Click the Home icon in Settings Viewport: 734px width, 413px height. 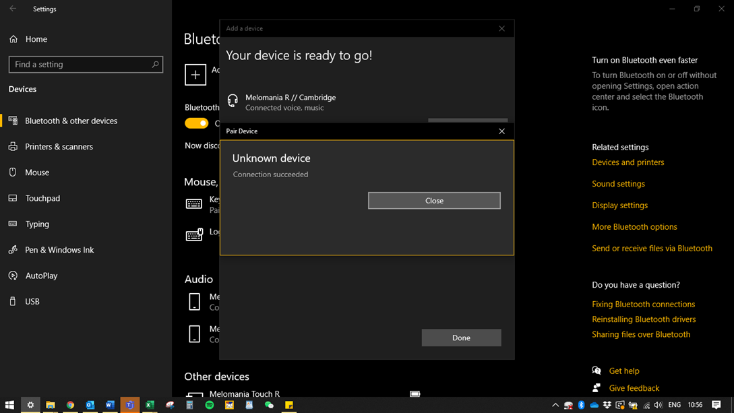pos(13,39)
